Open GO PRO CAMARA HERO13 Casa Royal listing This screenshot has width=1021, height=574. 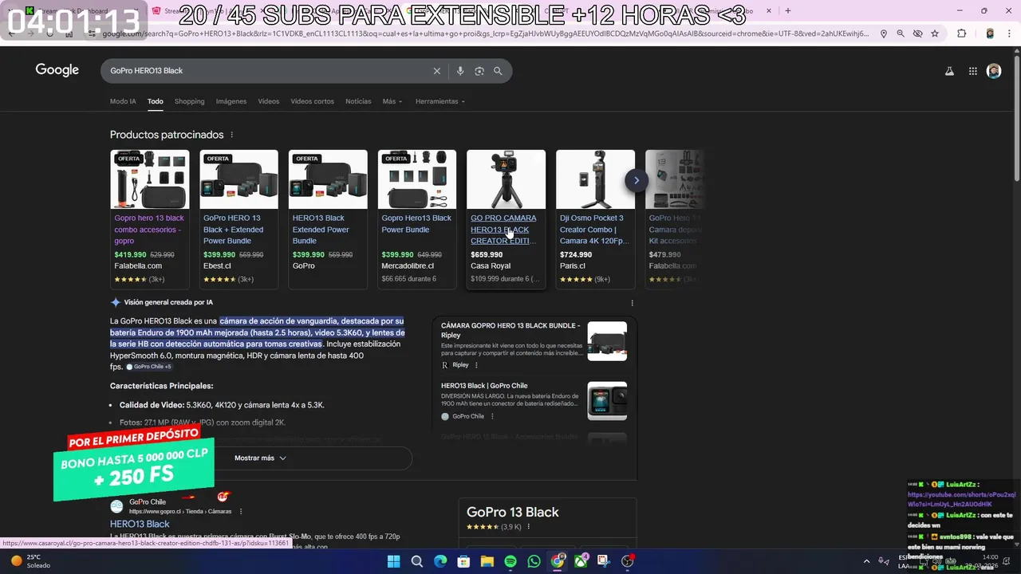(503, 229)
